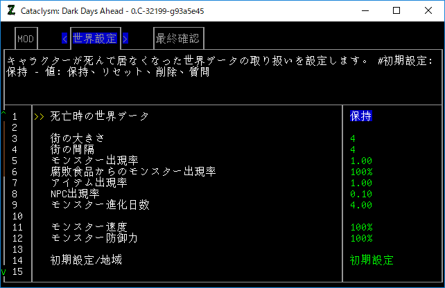Click the scroll down indicator at list bottom
Screen dimensions: 445x288
[x=3, y=271]
